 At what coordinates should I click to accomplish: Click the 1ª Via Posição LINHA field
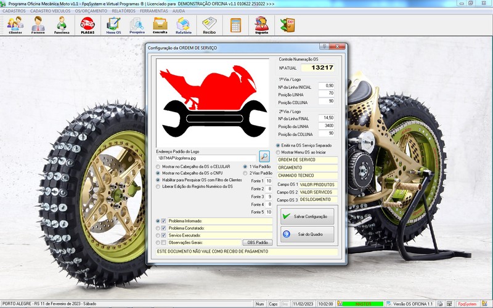(327, 94)
